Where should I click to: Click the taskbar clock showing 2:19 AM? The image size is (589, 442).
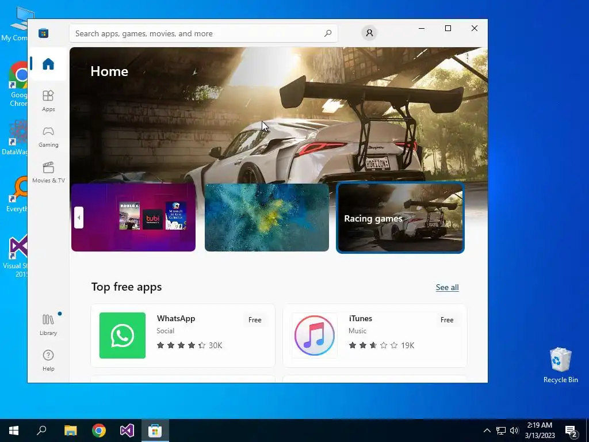point(540,430)
